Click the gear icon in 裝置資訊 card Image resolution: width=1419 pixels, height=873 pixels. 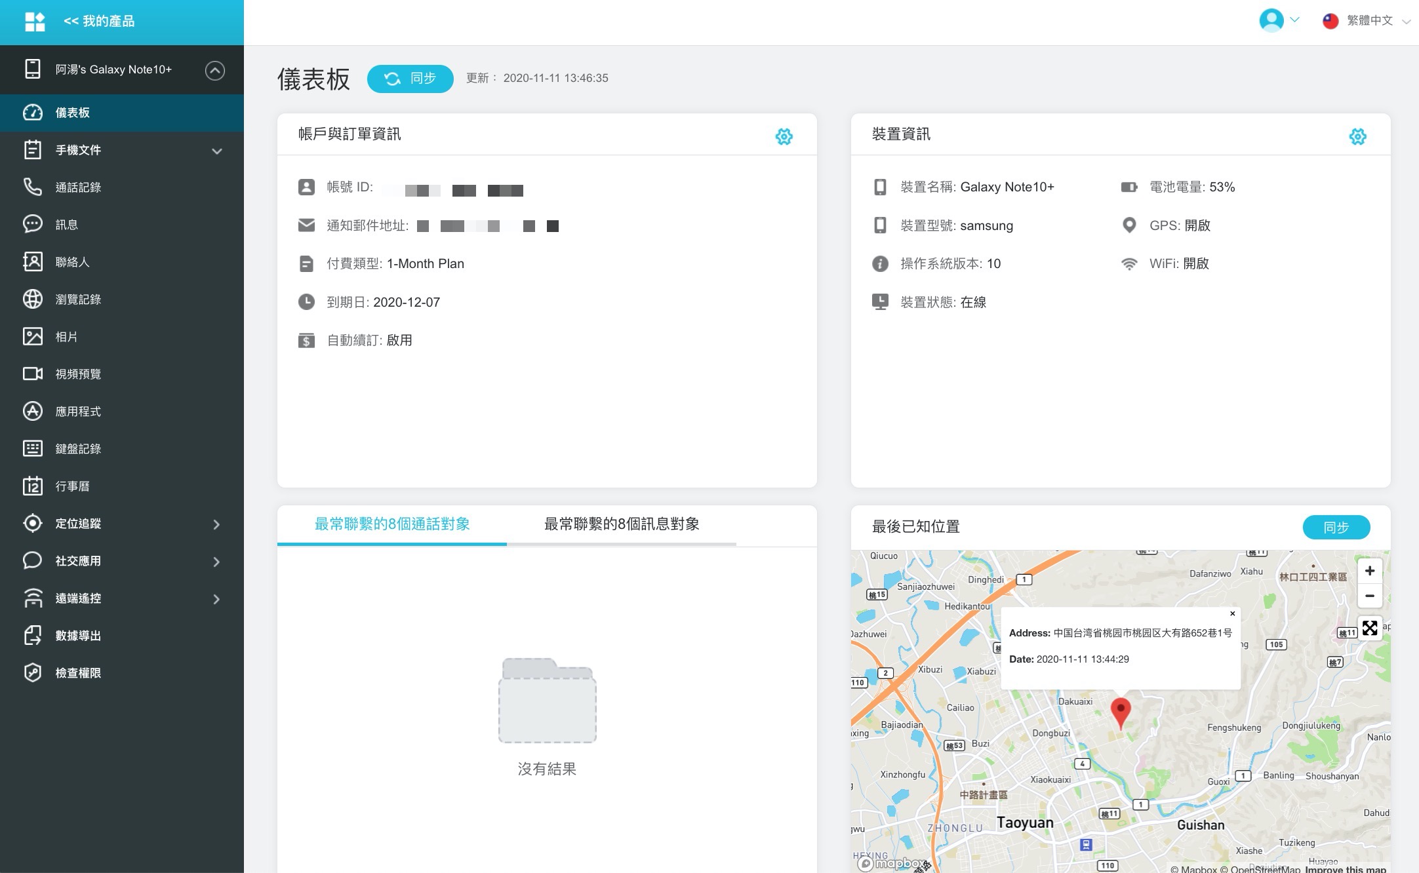[x=1357, y=136]
